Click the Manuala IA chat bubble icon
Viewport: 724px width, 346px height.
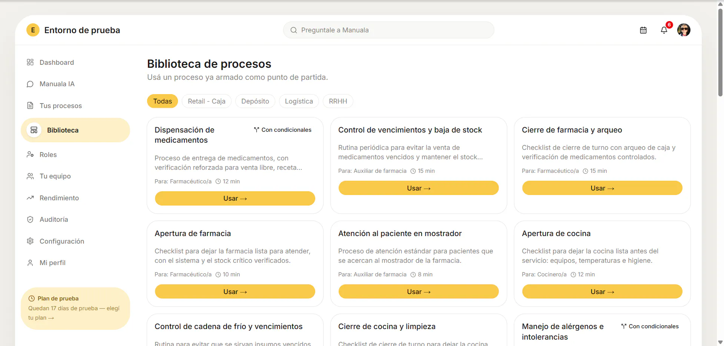click(30, 84)
